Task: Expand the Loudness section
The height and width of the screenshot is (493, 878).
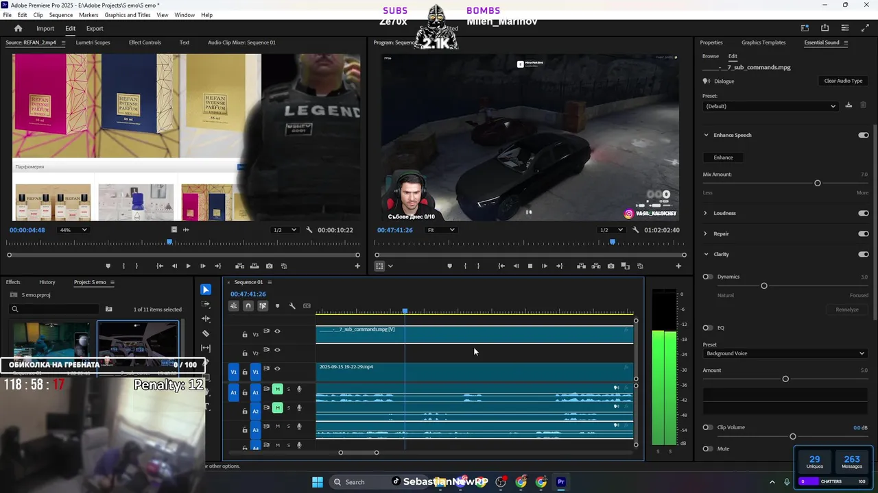Action: pyautogui.click(x=706, y=213)
